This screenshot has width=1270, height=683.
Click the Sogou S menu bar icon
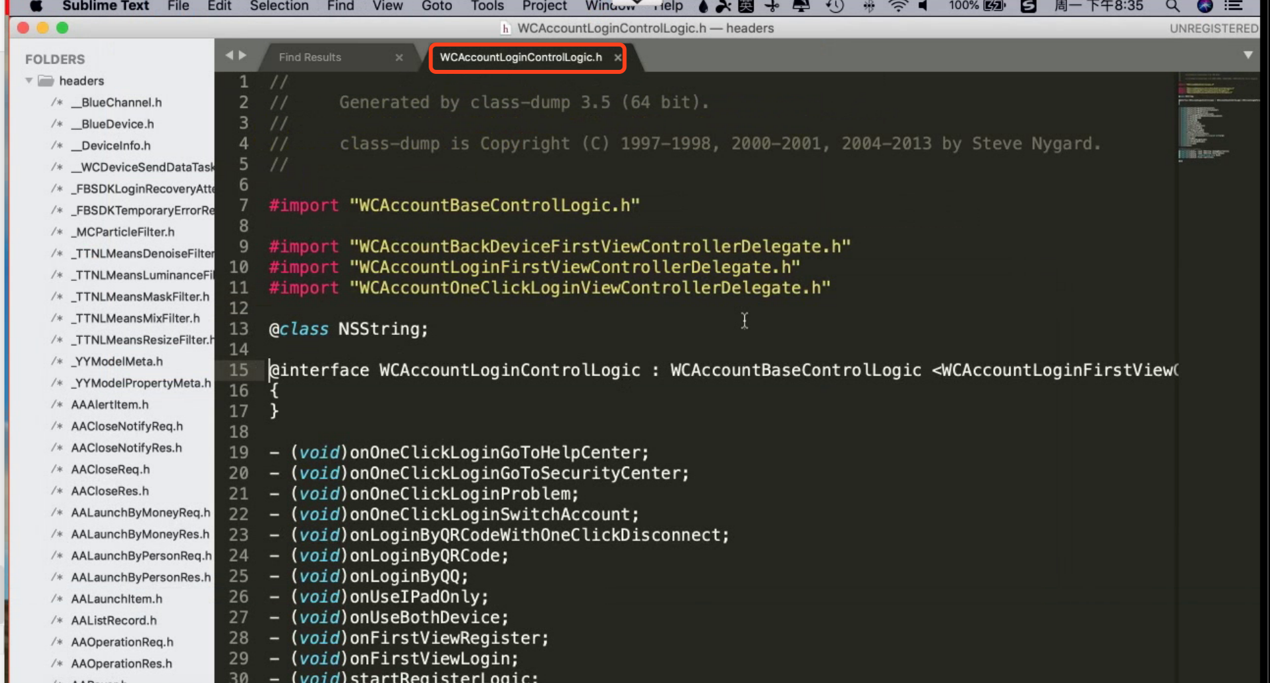[1028, 6]
